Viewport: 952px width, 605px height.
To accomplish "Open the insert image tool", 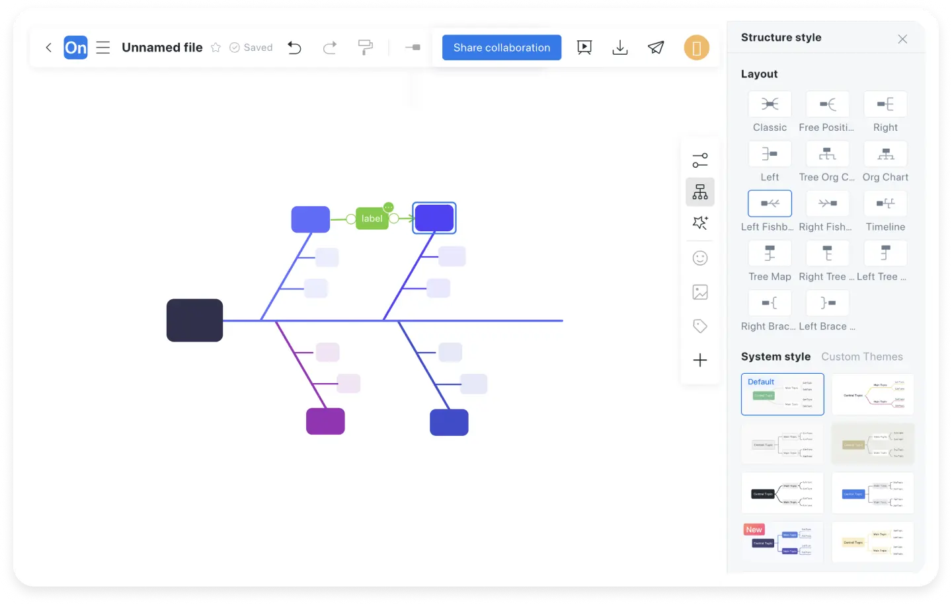I will 699,292.
